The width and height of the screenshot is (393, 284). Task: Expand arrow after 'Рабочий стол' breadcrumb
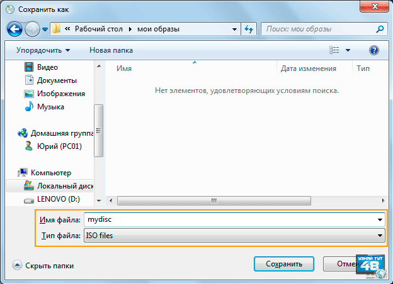point(130,30)
